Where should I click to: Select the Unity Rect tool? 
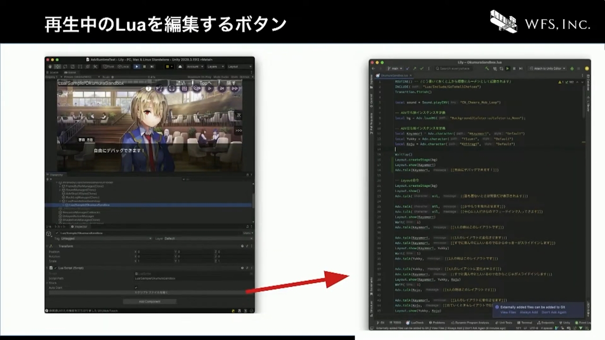(80, 67)
